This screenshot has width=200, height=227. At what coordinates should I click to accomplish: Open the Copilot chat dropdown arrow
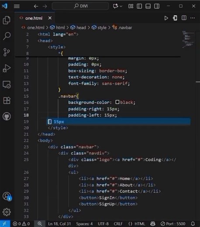click(x=121, y=6)
